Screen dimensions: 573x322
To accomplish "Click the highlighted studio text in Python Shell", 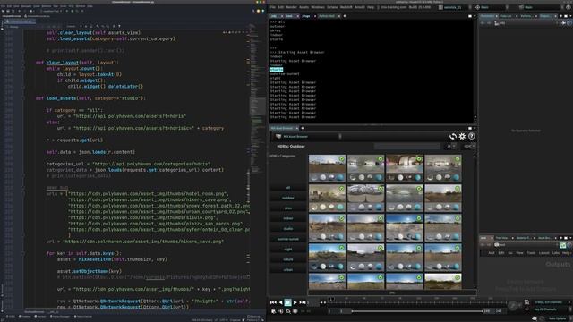I will tap(277, 70).
